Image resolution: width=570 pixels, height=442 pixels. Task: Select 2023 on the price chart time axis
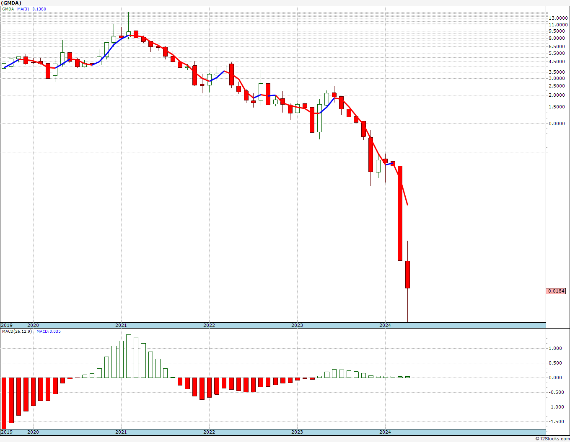pos(297,325)
